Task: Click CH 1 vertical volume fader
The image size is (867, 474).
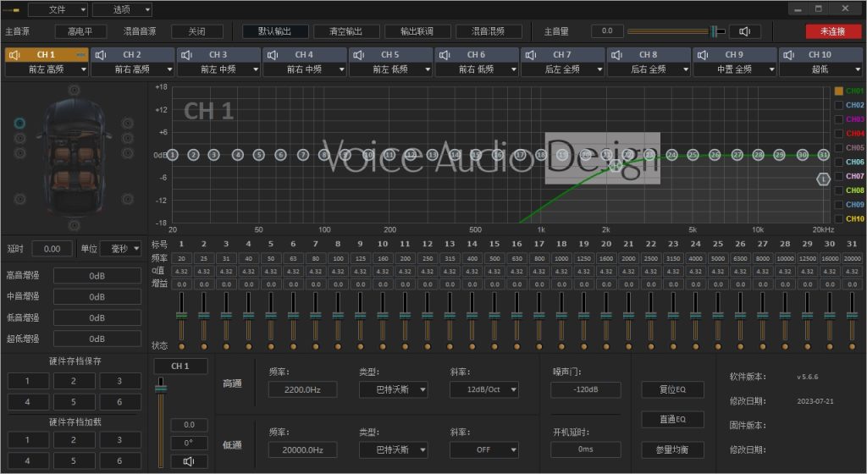Action: pos(161,422)
